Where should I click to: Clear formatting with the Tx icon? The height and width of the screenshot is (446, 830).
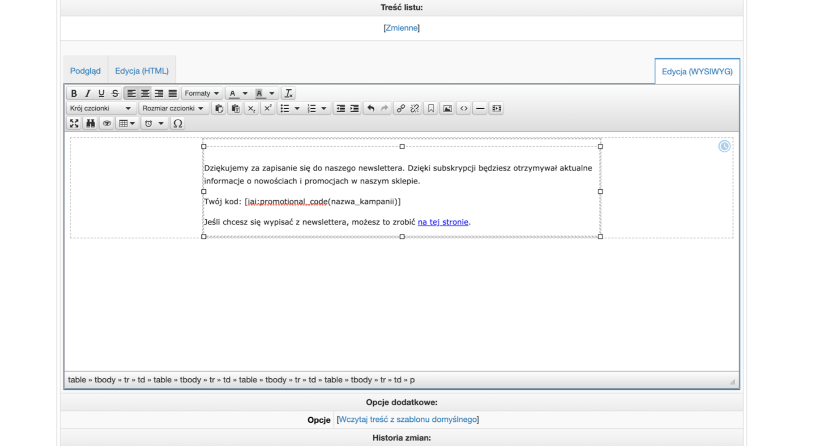tap(289, 93)
